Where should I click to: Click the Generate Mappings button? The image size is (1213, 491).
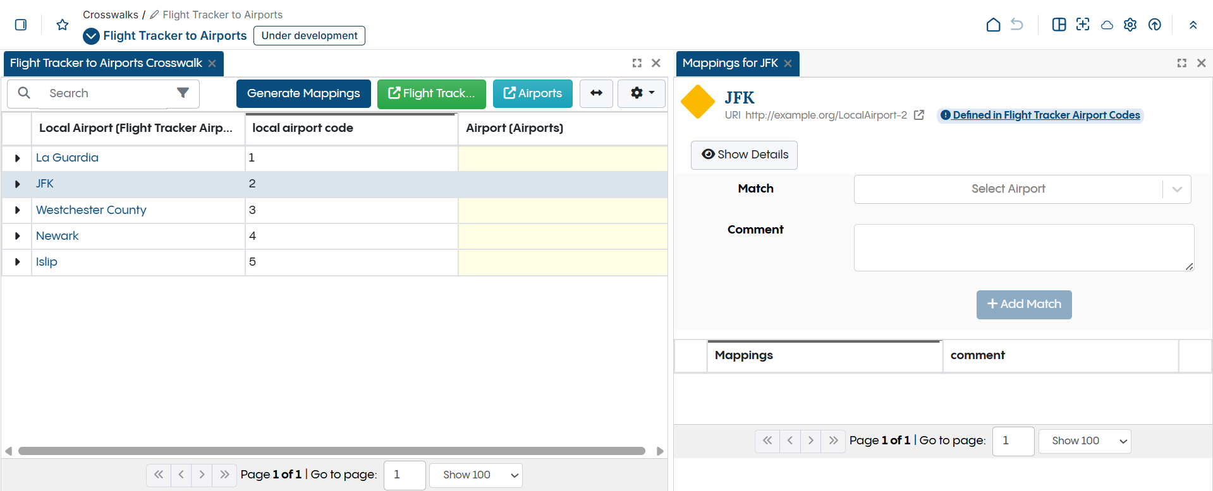pos(303,93)
